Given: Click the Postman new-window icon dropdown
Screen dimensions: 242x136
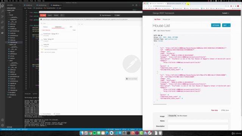Looking at the screenshot, I should coord(62,15).
